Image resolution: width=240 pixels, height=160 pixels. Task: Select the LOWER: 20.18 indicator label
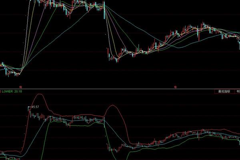[13, 92]
